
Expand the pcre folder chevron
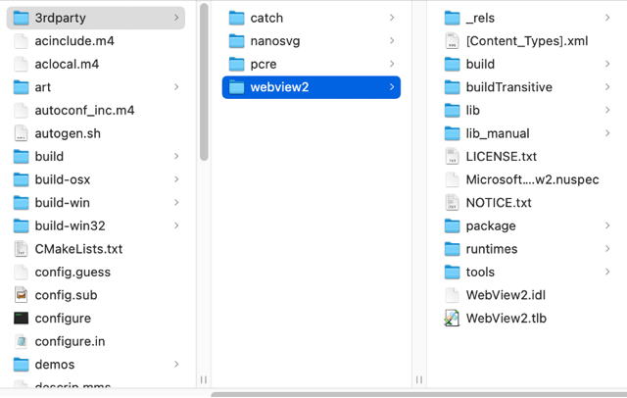(x=392, y=64)
